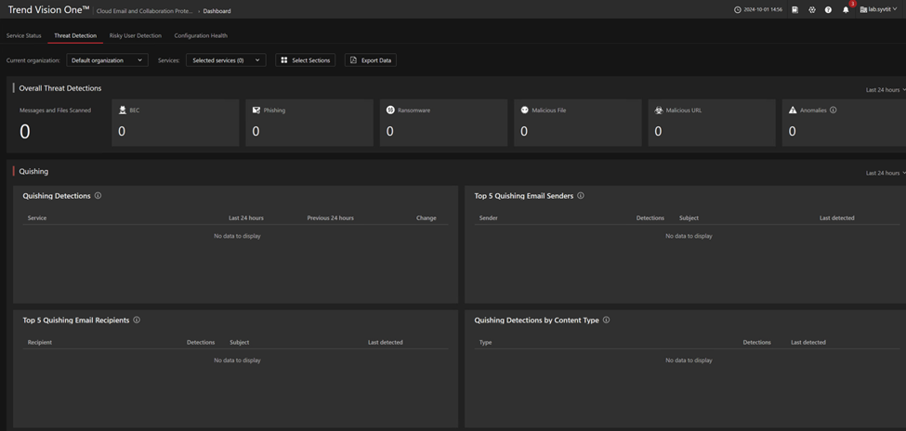Click the Phishing envelope icon
This screenshot has height=431, width=906.
coord(256,110)
